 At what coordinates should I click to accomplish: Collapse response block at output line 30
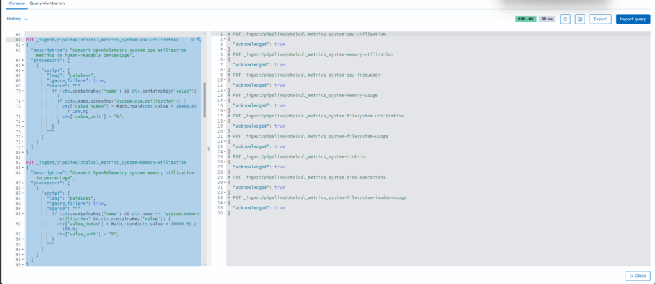225,182
